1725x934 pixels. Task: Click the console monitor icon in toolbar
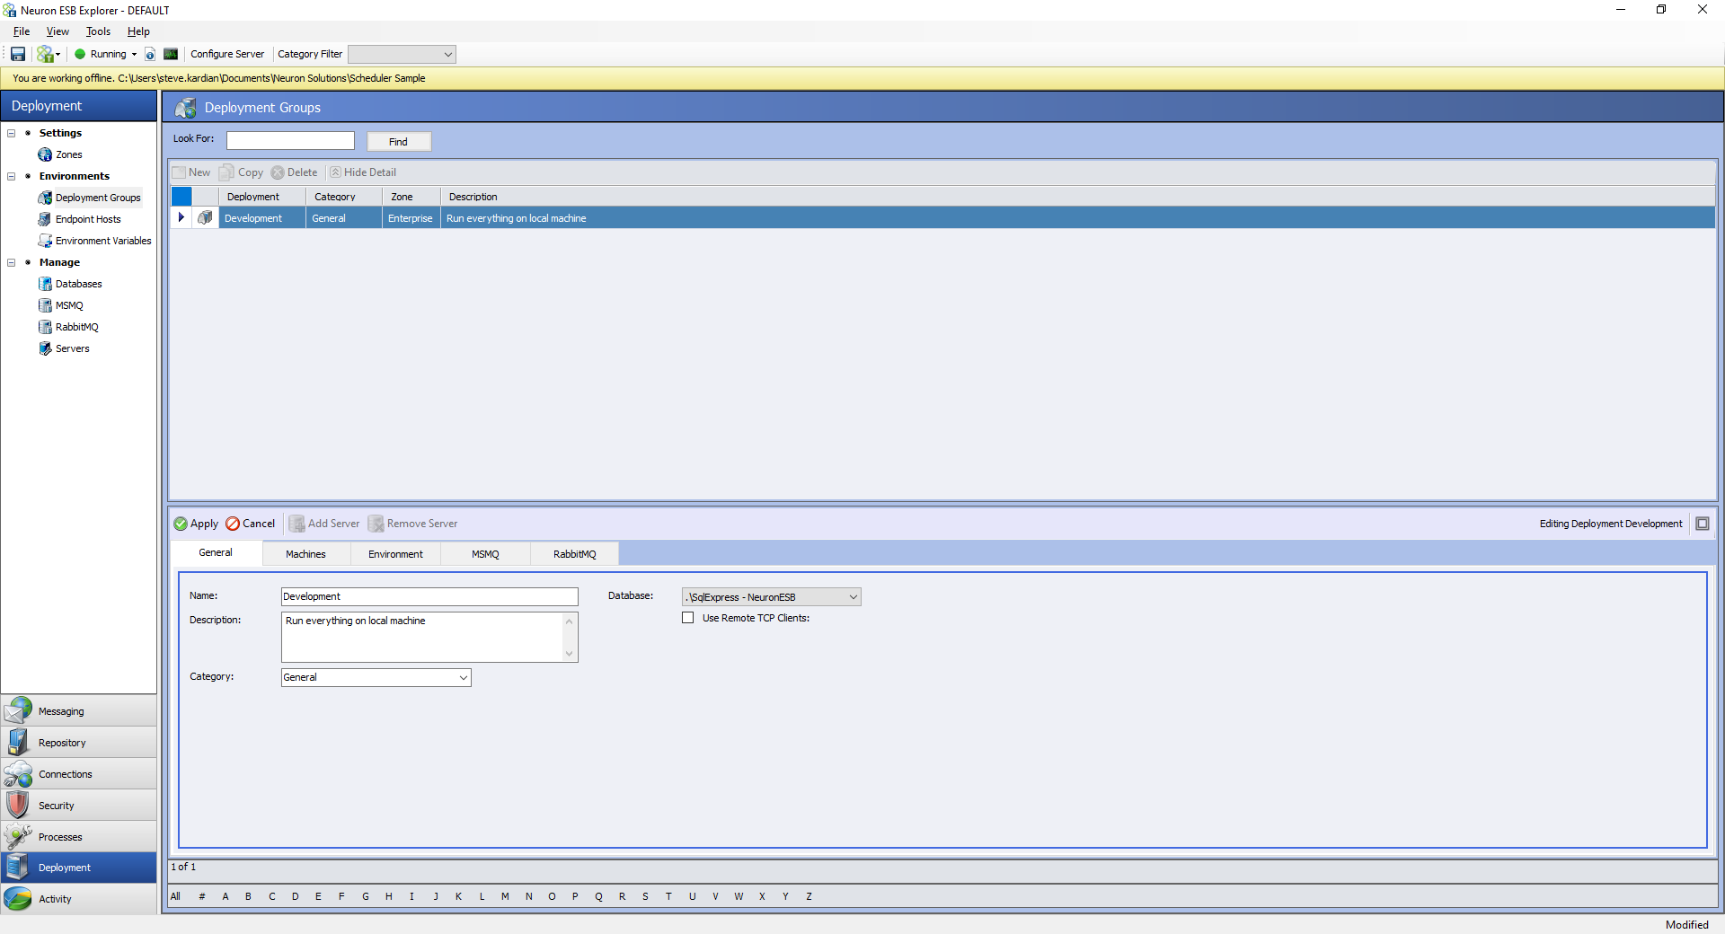(171, 54)
